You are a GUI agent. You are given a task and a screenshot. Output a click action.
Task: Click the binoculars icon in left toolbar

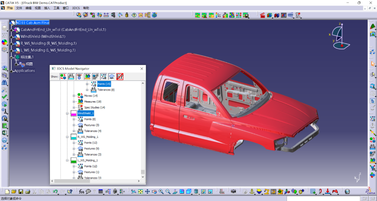point(4,83)
